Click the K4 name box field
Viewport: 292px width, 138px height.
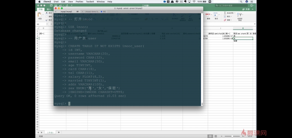tap(42, 24)
